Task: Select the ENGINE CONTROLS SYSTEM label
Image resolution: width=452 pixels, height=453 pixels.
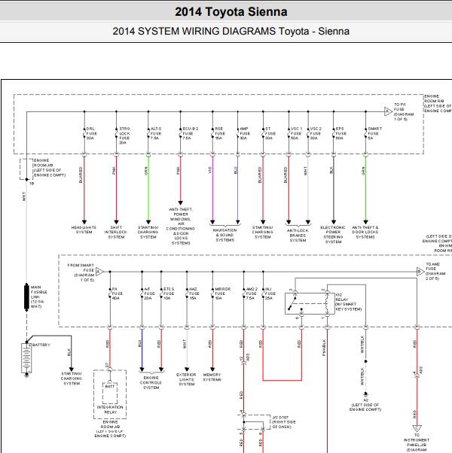Action: [x=151, y=382]
